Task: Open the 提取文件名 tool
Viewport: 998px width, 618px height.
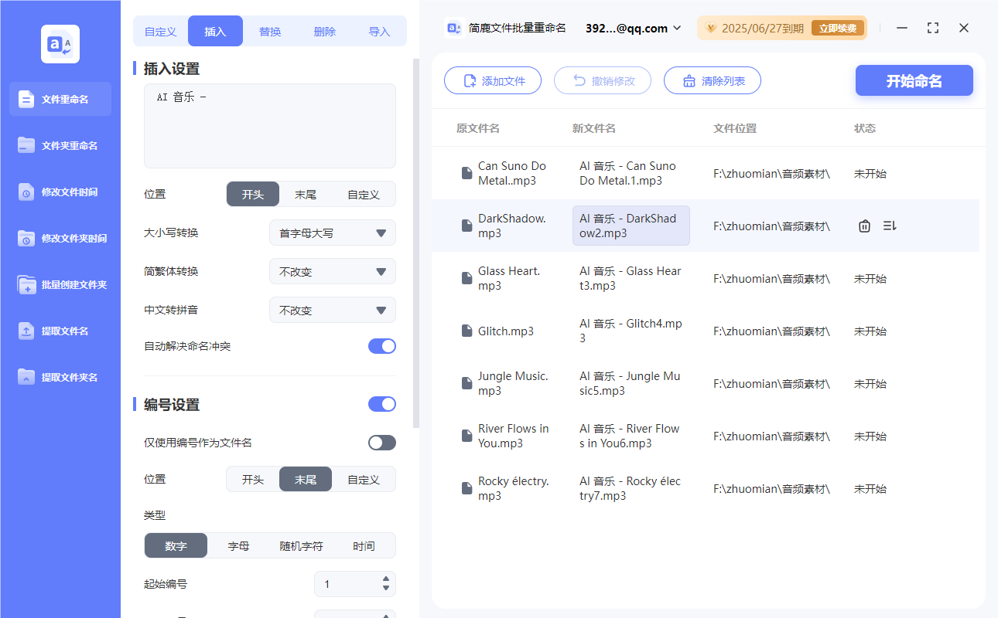Action: [x=60, y=331]
